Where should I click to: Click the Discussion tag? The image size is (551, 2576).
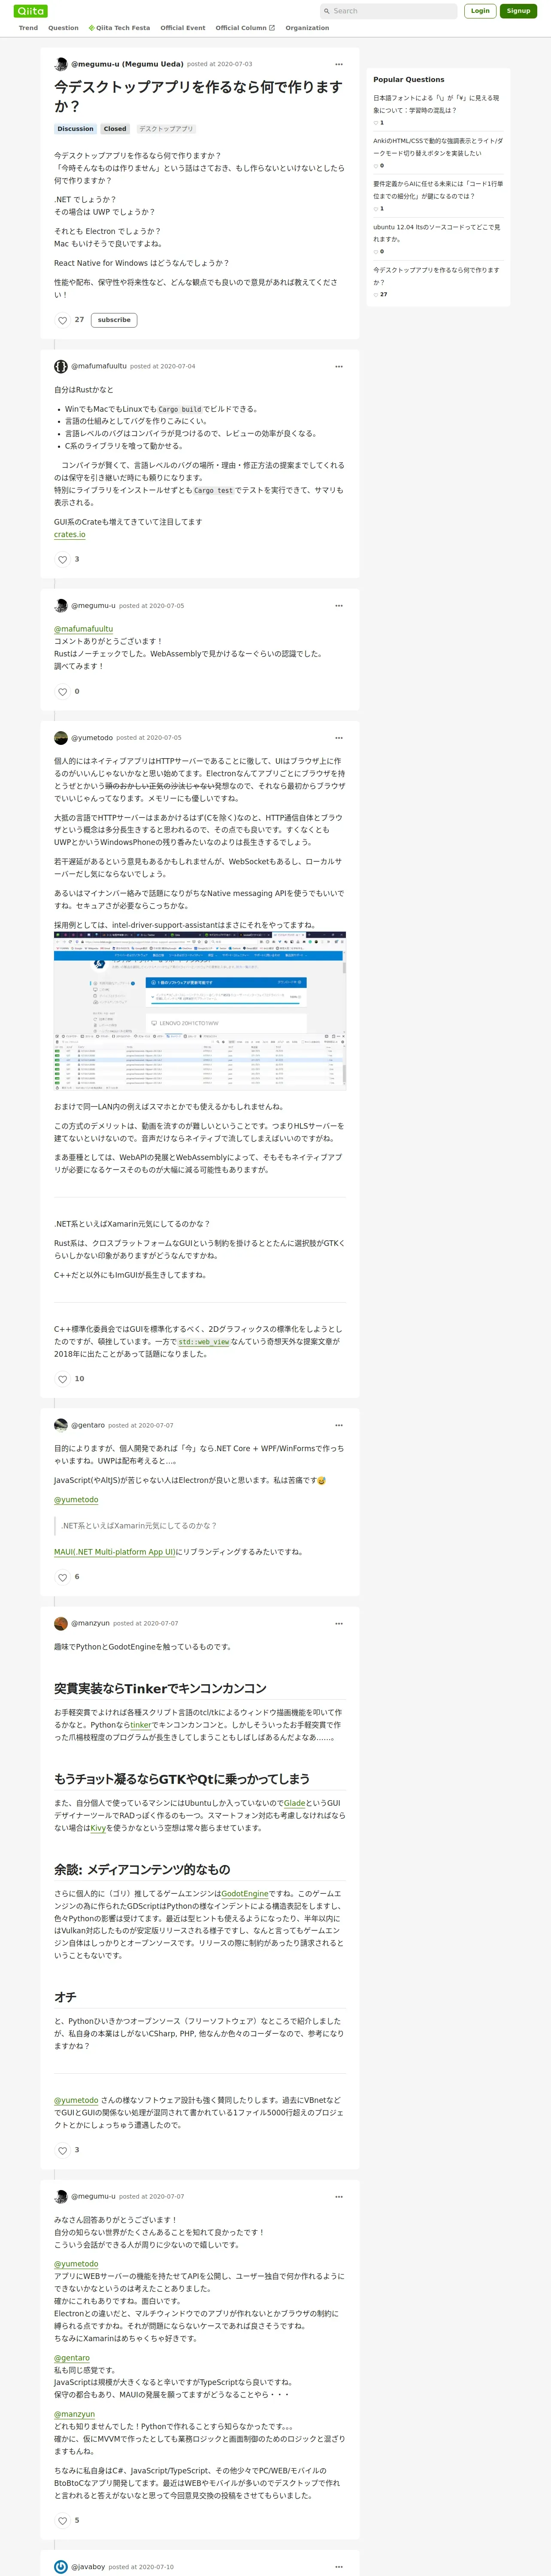click(75, 129)
